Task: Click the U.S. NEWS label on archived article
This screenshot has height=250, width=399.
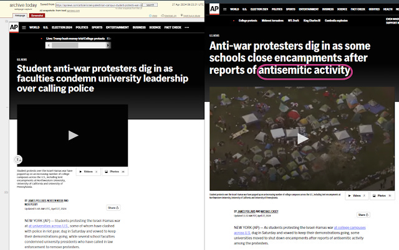Action: (22, 60)
